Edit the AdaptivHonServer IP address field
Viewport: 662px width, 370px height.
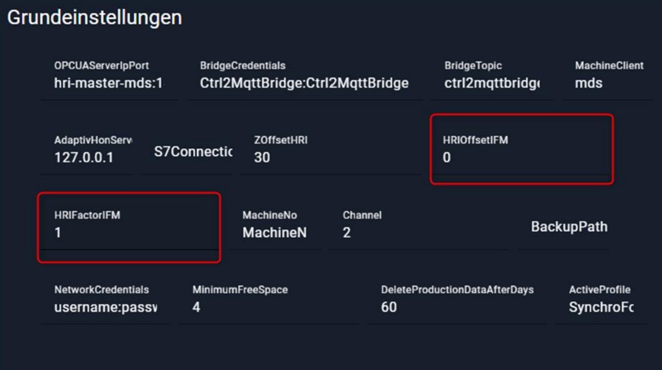click(93, 157)
